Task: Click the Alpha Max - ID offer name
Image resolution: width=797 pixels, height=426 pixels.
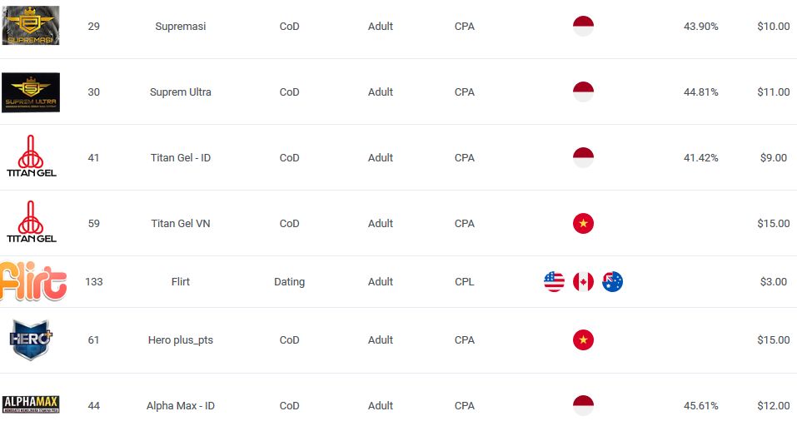Action: pos(181,406)
